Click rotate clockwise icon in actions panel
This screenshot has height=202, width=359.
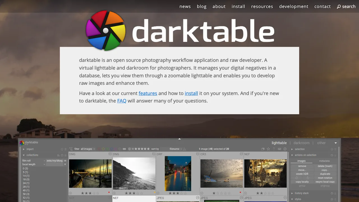[x=308, y=178]
